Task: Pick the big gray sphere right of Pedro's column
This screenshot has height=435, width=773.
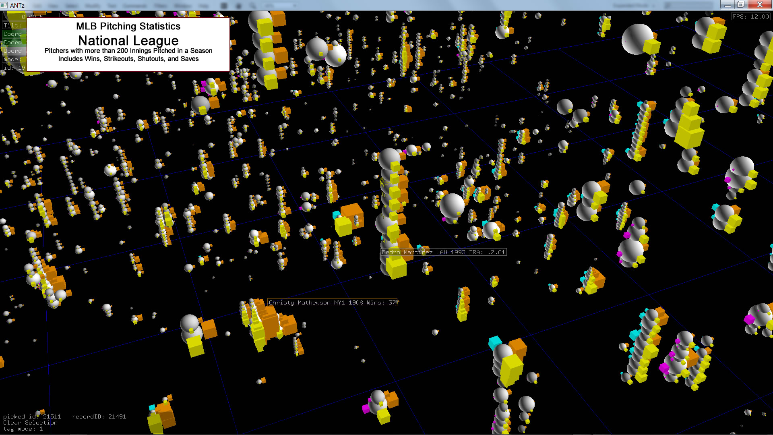Action: pyautogui.click(x=452, y=205)
